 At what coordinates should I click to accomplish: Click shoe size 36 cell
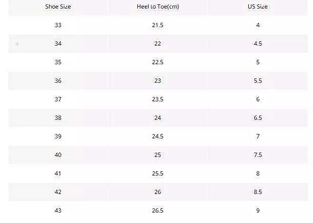[58, 81]
